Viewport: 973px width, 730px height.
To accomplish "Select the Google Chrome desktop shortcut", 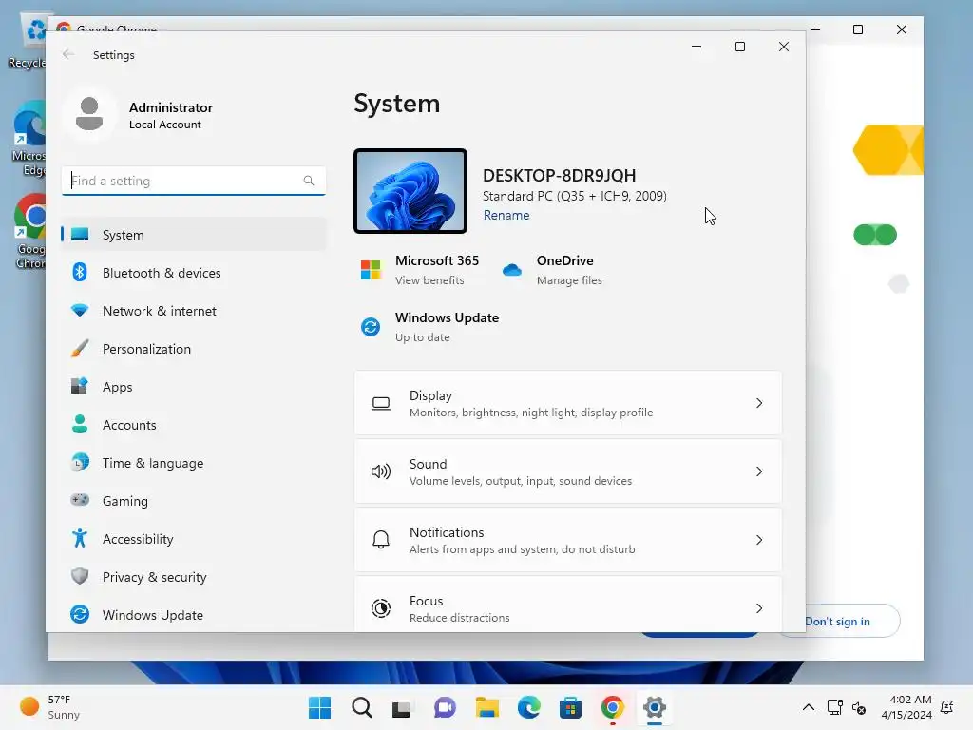I will click(29, 232).
